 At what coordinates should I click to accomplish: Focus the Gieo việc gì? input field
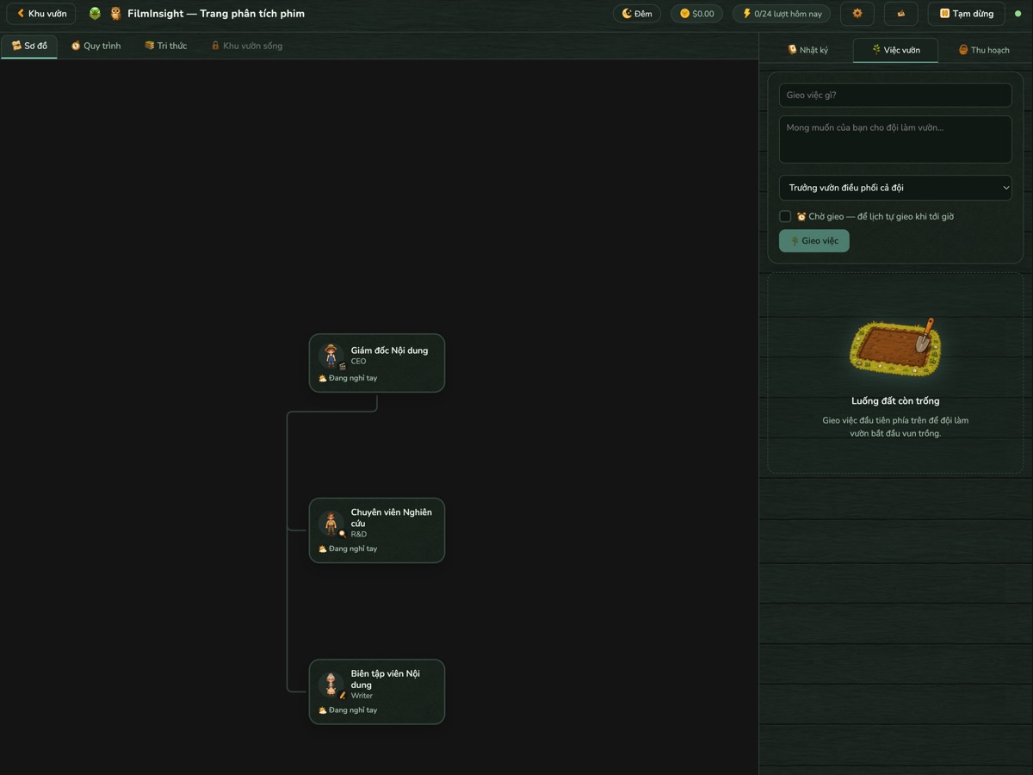tap(895, 95)
